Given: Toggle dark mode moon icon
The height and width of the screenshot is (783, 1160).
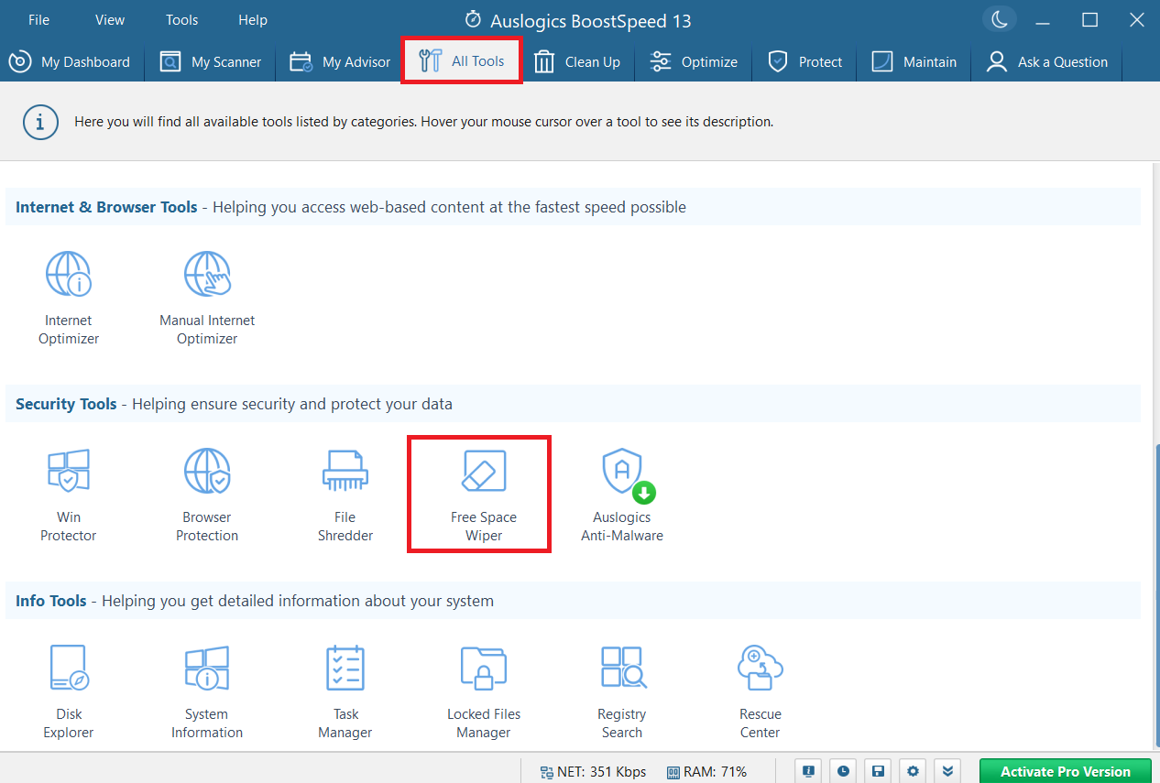Looking at the screenshot, I should click(x=1000, y=19).
